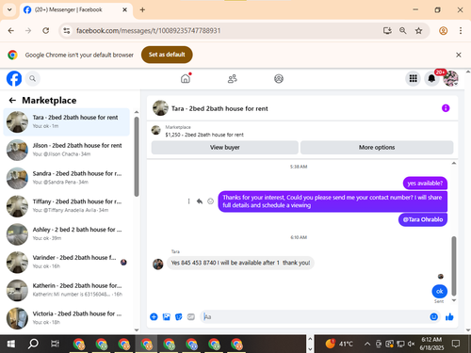Reply to the message using arrow icon

[200, 201]
